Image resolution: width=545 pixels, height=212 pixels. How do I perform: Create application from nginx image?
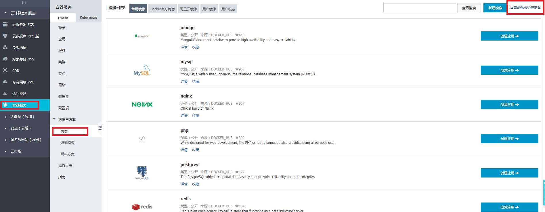point(510,104)
